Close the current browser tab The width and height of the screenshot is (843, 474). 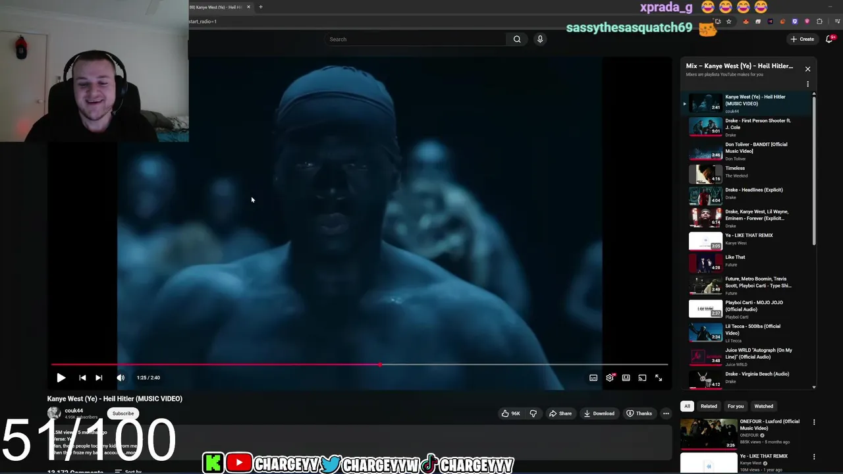click(248, 7)
